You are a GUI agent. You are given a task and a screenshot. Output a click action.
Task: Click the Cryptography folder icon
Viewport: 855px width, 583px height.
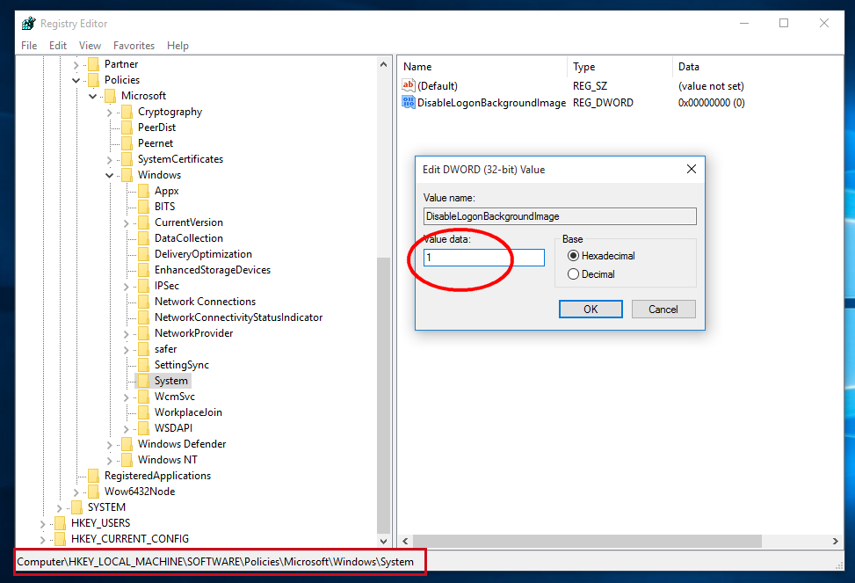[127, 112]
